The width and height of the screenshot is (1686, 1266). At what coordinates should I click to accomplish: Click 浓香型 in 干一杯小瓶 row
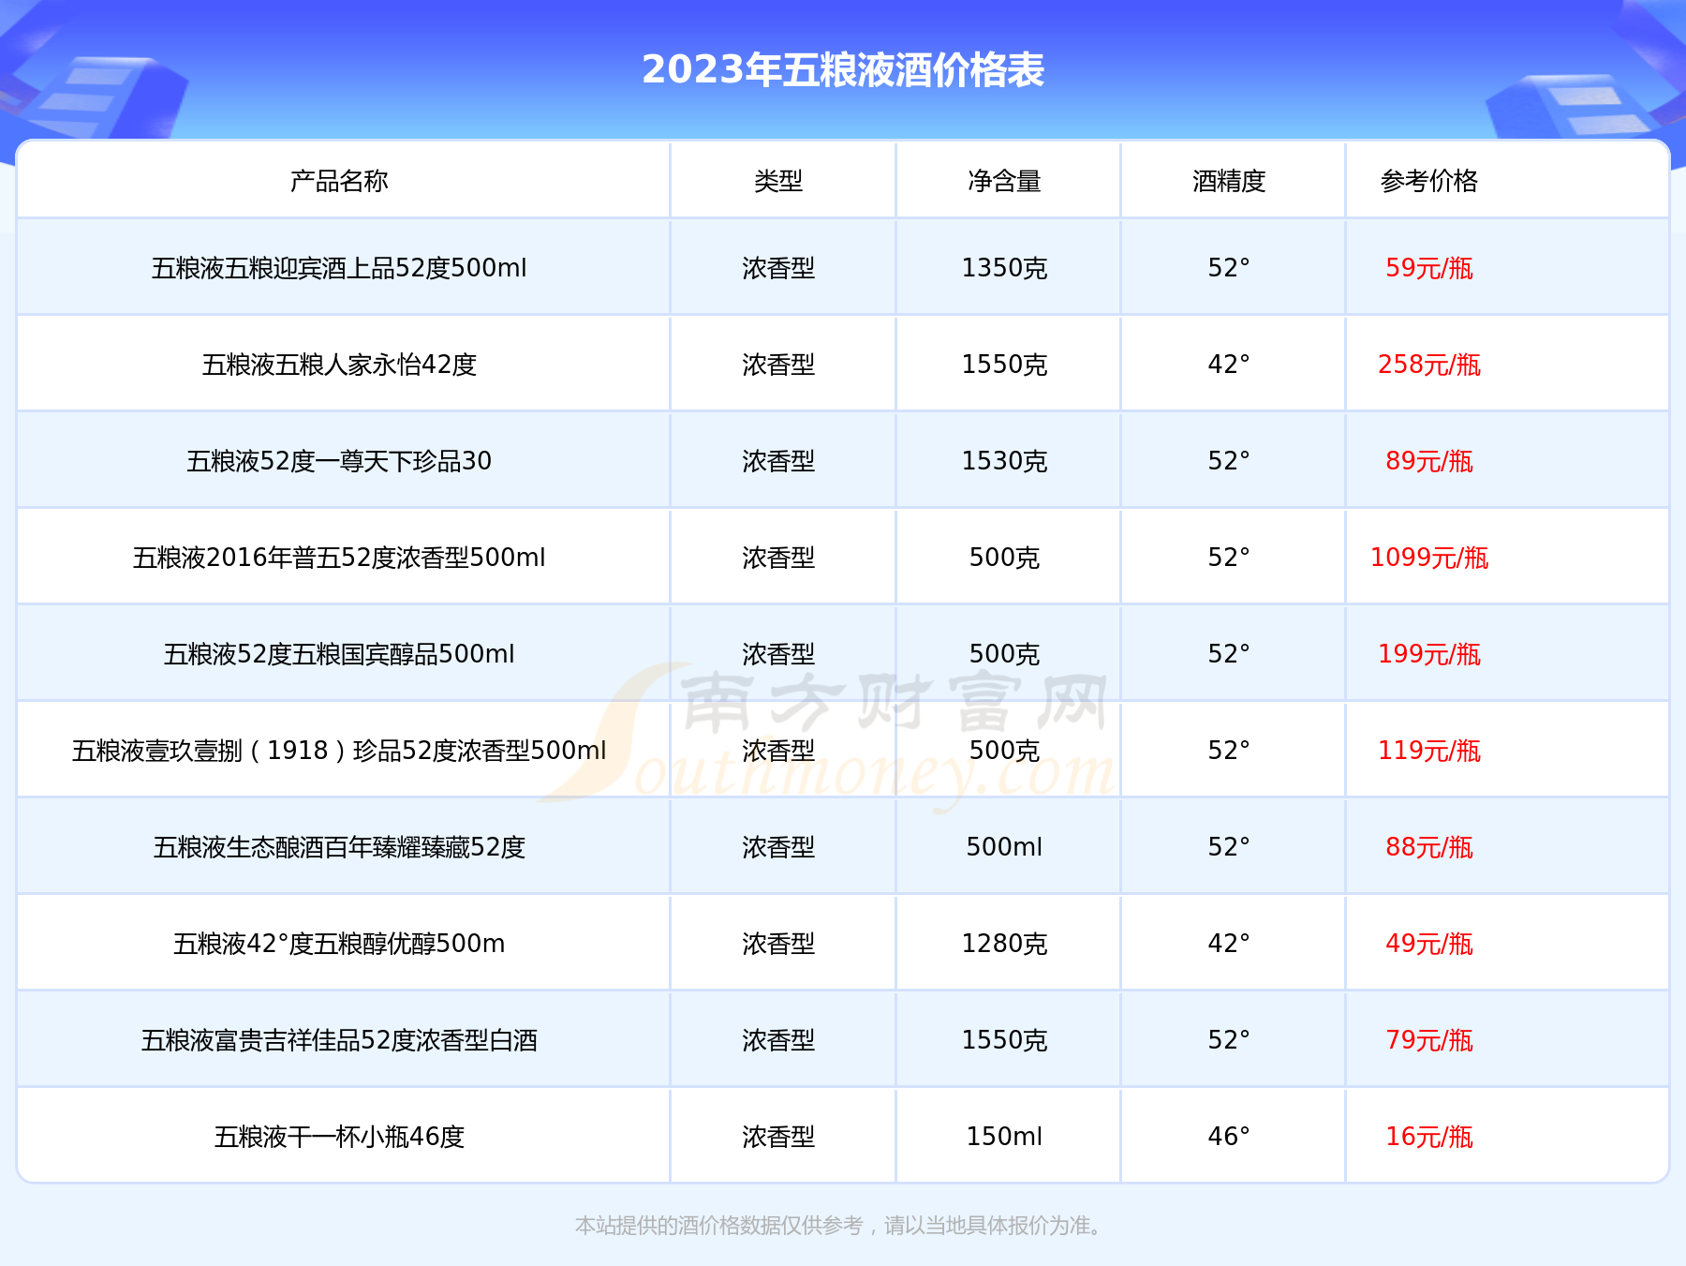pos(778,1137)
